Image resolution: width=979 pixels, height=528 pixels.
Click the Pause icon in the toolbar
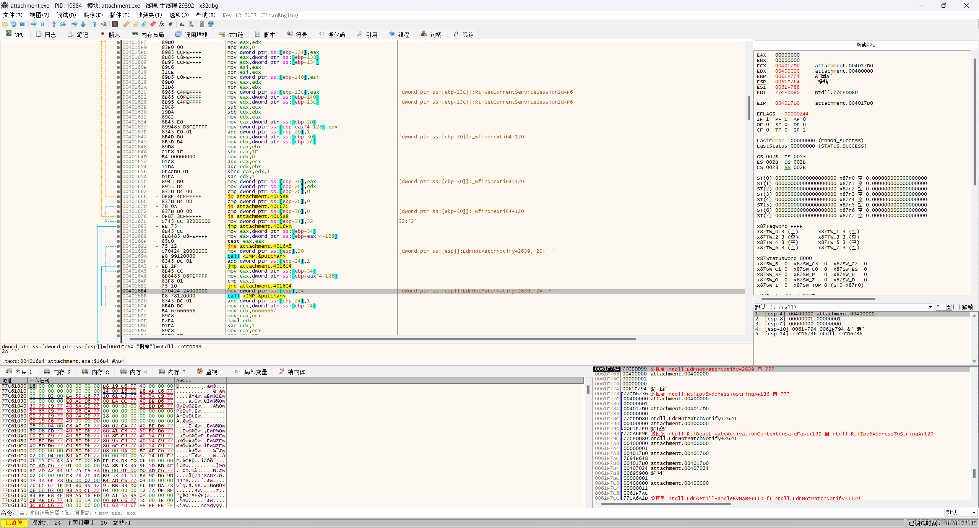pos(43,24)
